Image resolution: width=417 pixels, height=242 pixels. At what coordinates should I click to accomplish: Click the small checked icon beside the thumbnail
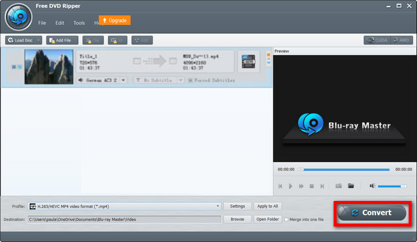[20, 67]
